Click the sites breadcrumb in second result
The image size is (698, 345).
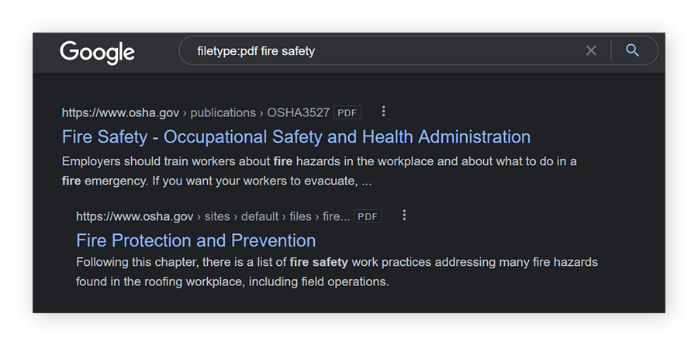pyautogui.click(x=219, y=216)
